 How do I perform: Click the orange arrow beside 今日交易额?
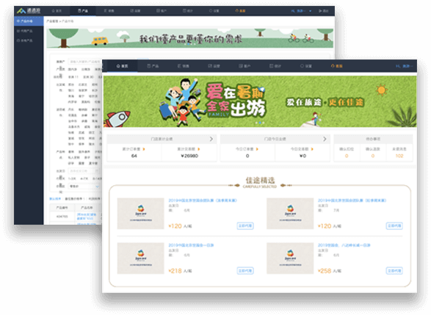pos(312,149)
